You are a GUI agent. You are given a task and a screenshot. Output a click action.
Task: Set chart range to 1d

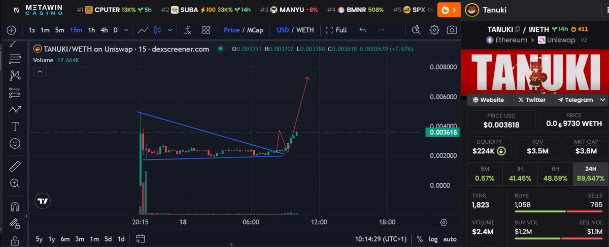pos(121,239)
